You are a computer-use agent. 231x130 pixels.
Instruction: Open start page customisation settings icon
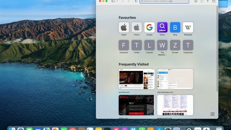pyautogui.click(x=213, y=114)
